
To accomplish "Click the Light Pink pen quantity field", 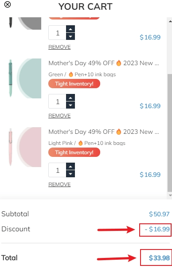I will (57, 170).
